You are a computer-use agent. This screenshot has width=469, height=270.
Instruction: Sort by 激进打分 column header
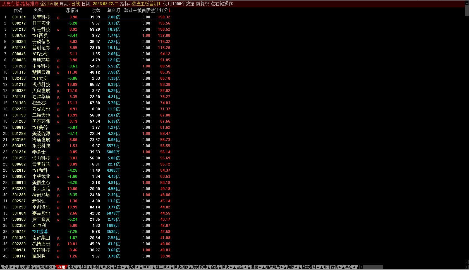(160, 10)
